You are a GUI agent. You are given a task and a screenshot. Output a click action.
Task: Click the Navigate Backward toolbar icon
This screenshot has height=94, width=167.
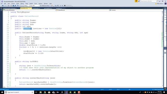pos(3,6)
